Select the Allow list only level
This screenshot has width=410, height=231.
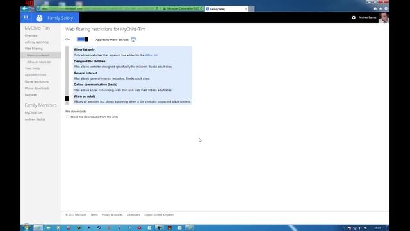coord(84,49)
